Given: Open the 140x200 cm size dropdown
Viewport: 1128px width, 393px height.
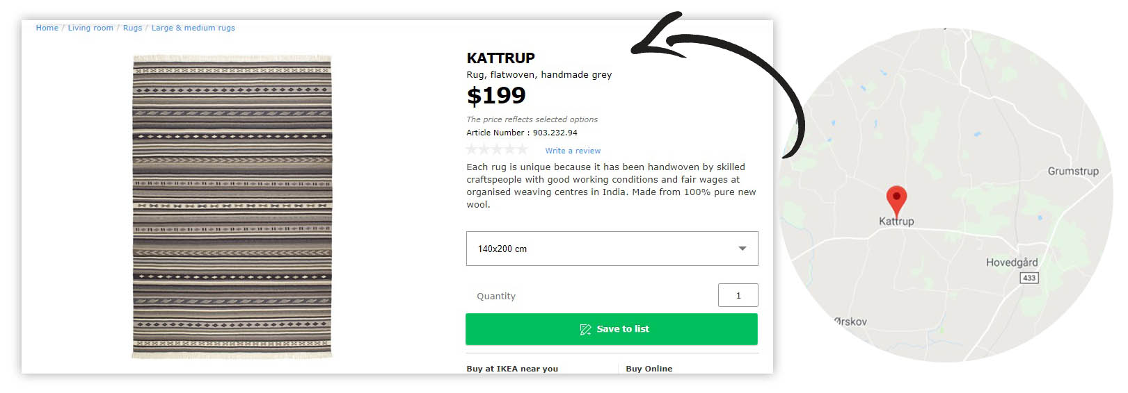Looking at the screenshot, I should [612, 249].
